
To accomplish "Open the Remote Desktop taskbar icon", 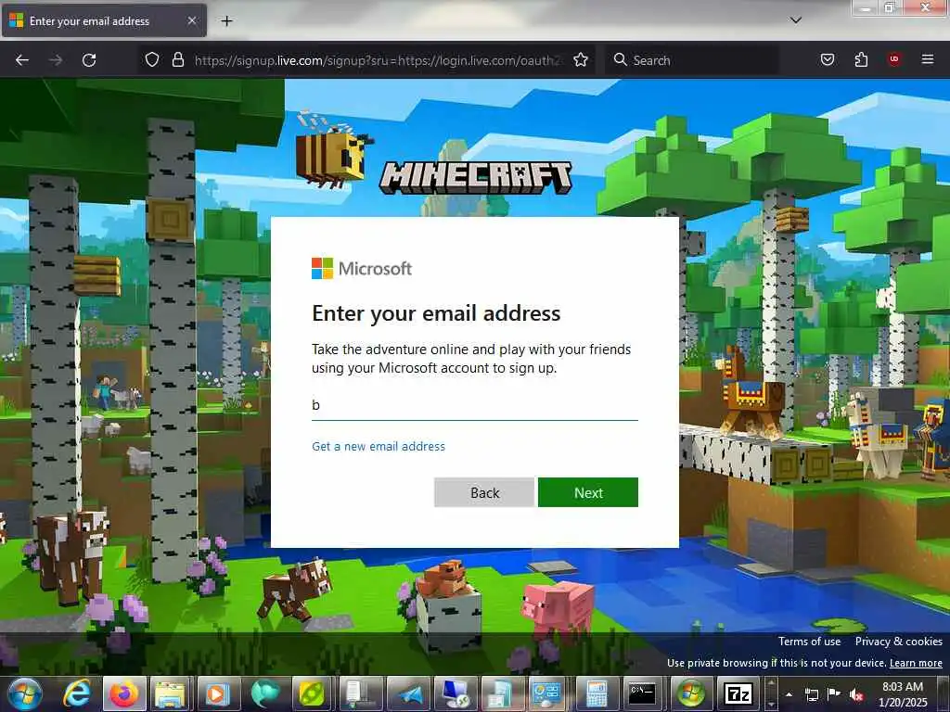I will [x=456, y=693].
